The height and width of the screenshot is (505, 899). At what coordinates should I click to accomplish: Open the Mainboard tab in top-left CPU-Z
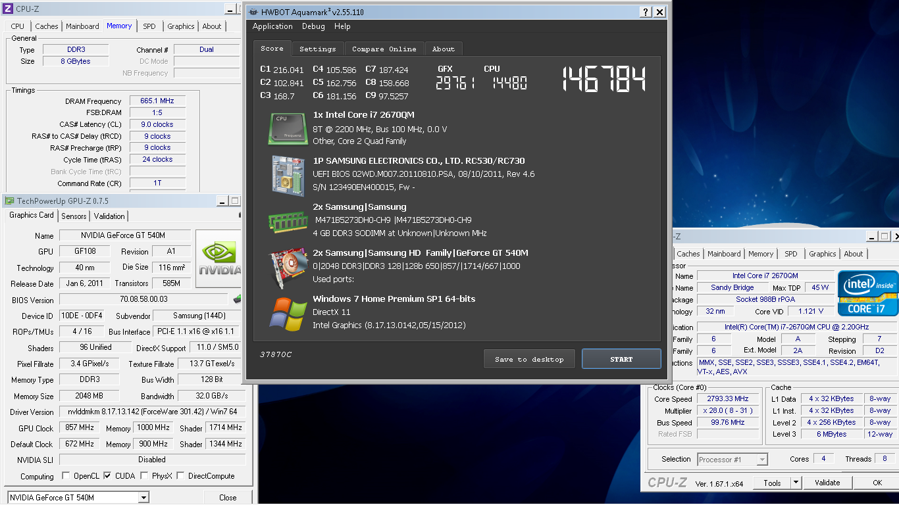tap(82, 26)
